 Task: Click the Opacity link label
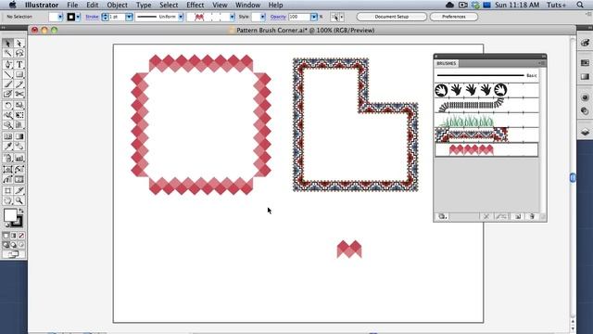coord(278,17)
